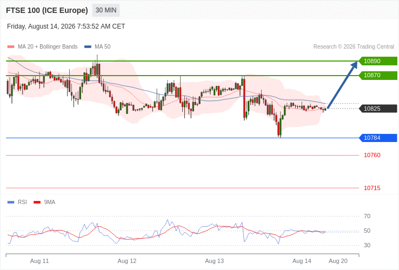
Task: Click the Aug 11 date axis label
Action: tap(39, 261)
